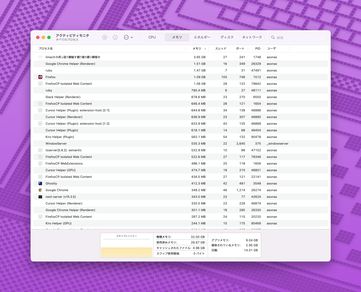Click the 使用済みメモリ 26.67 GB value

point(198,242)
